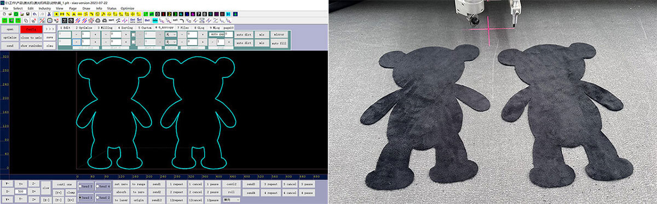
Task: Open the Draw menu
Action: coord(87,8)
